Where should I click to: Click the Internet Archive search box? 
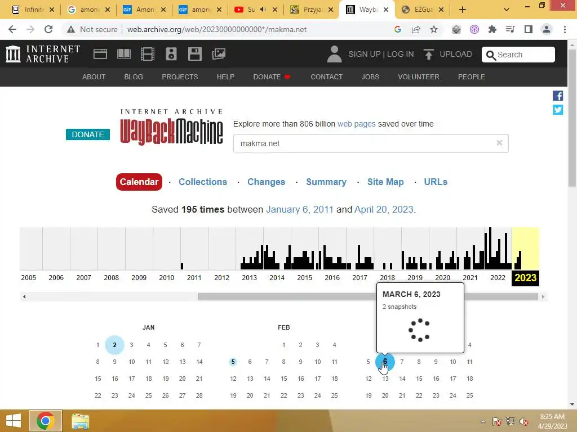(518, 55)
